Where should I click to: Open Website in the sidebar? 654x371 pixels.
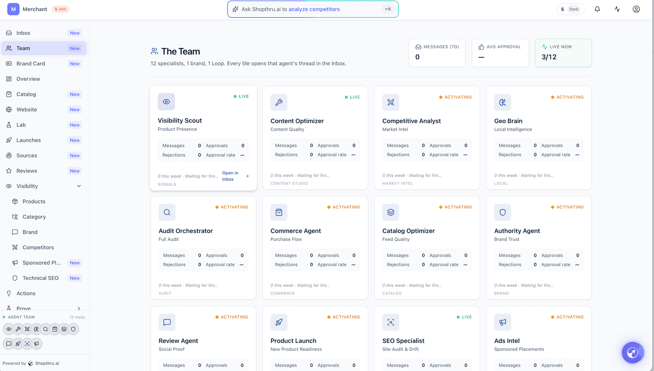44,110
